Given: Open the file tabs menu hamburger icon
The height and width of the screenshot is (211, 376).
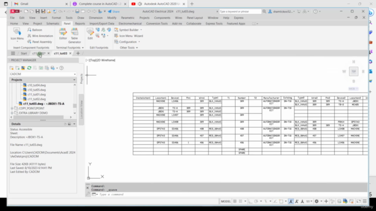Looking at the screenshot, I should pyautogui.click(x=13, y=53).
